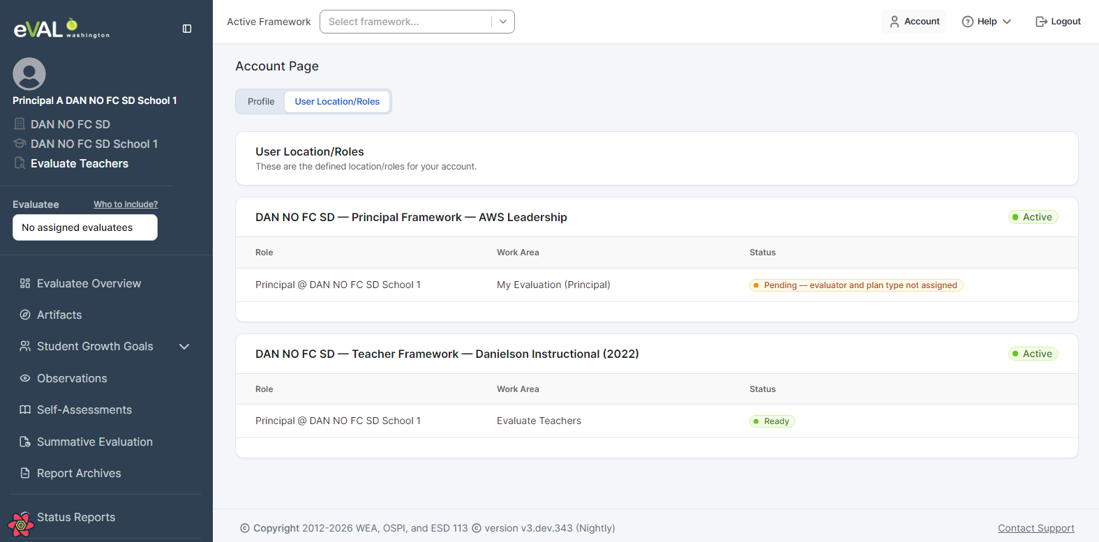Click the user avatar icon
The width and height of the screenshot is (1099, 542).
29,74
